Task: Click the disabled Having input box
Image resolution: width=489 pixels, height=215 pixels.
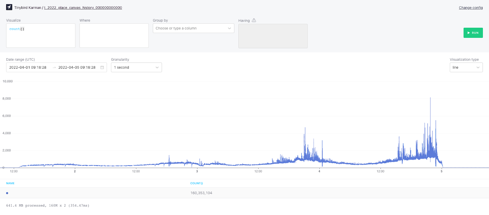Action: tap(273, 36)
